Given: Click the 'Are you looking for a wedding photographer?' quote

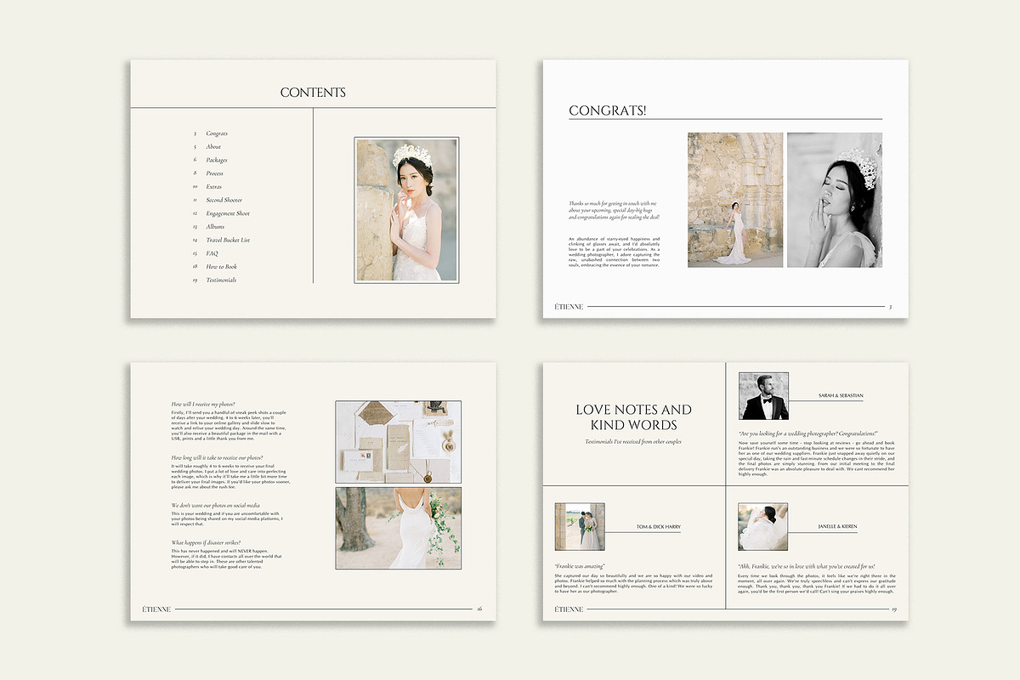Looking at the screenshot, I should tap(808, 433).
